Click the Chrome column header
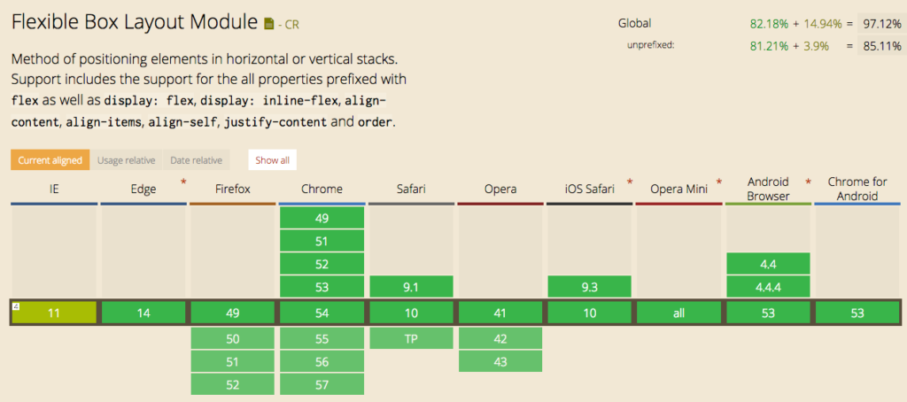This screenshot has height=402, width=907. coord(322,189)
